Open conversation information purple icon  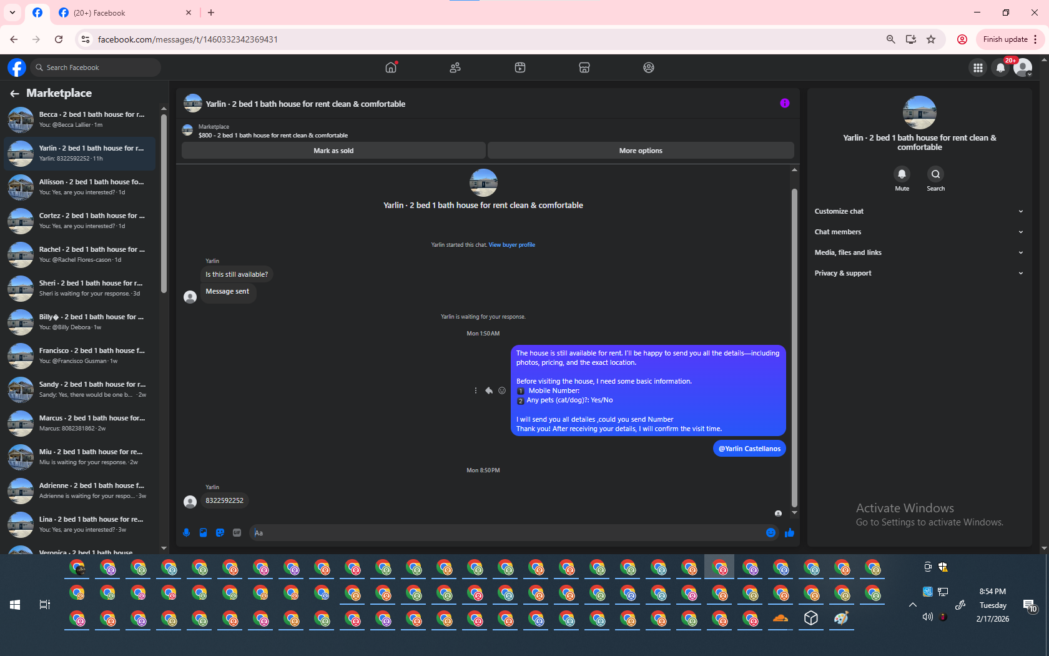point(785,103)
